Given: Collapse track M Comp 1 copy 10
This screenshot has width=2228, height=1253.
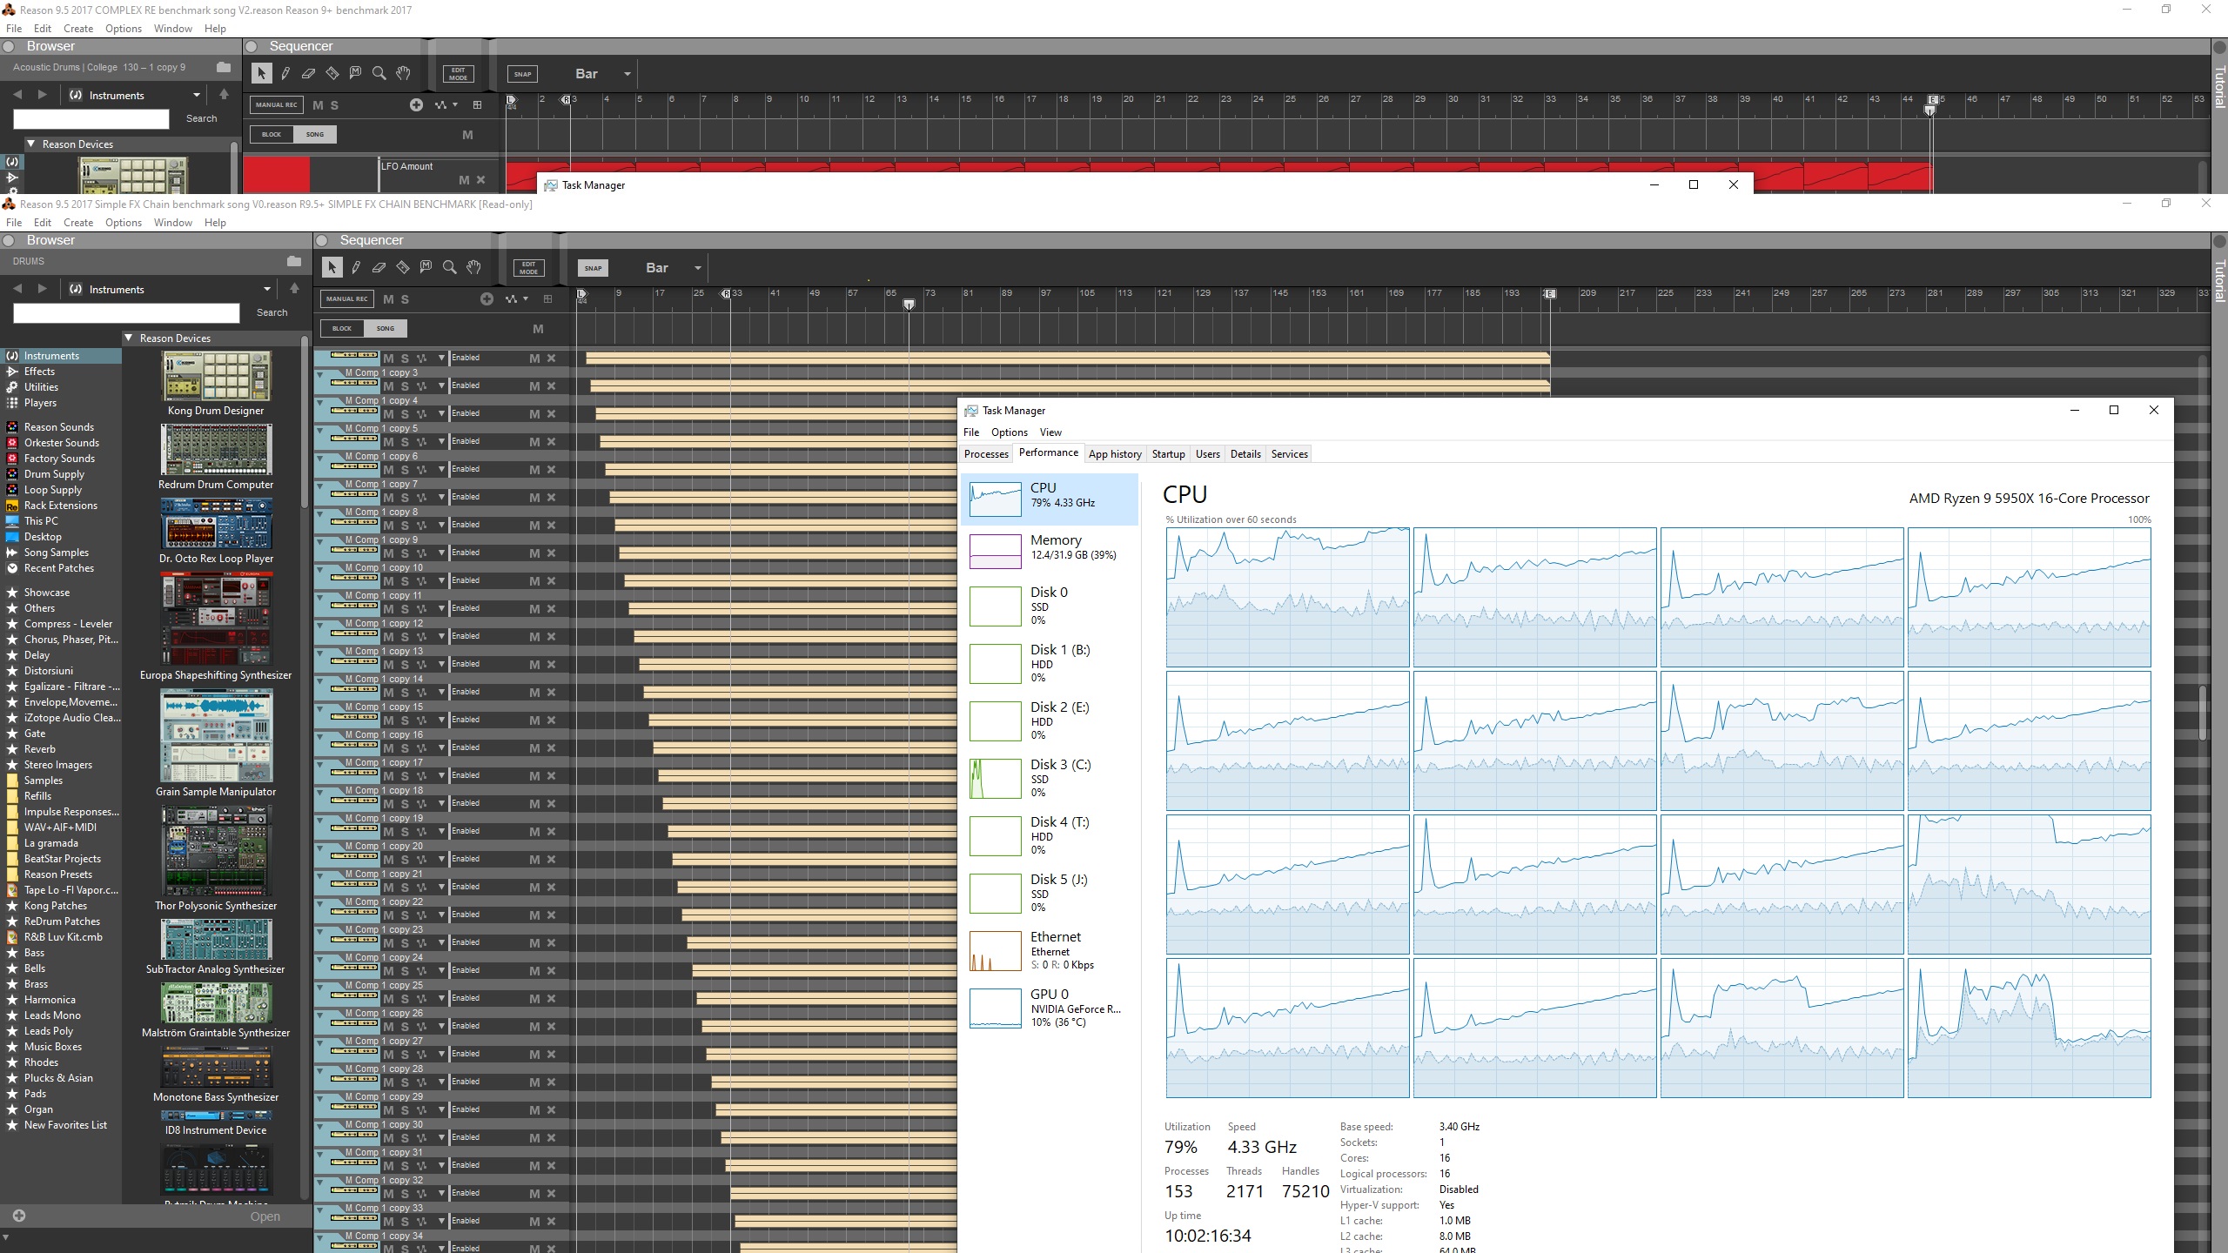Looking at the screenshot, I should (x=319, y=568).
